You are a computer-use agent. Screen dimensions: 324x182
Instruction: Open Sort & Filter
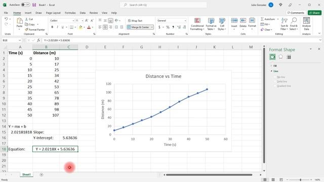click(x=285, y=24)
